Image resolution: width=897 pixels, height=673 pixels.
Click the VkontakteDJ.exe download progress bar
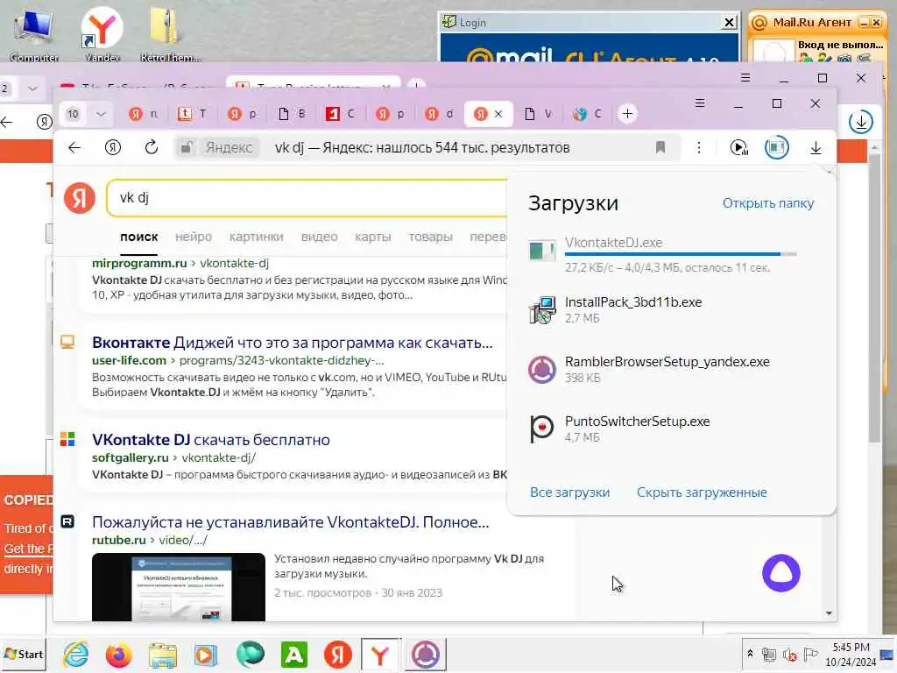(x=680, y=254)
